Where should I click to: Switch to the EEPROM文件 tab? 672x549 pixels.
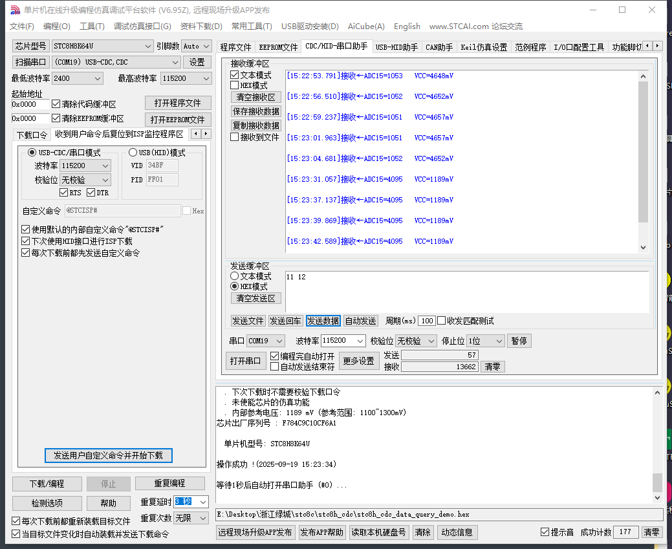(x=278, y=47)
